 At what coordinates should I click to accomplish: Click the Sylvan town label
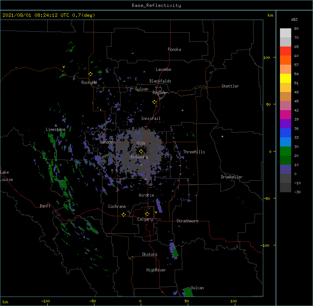click(x=142, y=89)
